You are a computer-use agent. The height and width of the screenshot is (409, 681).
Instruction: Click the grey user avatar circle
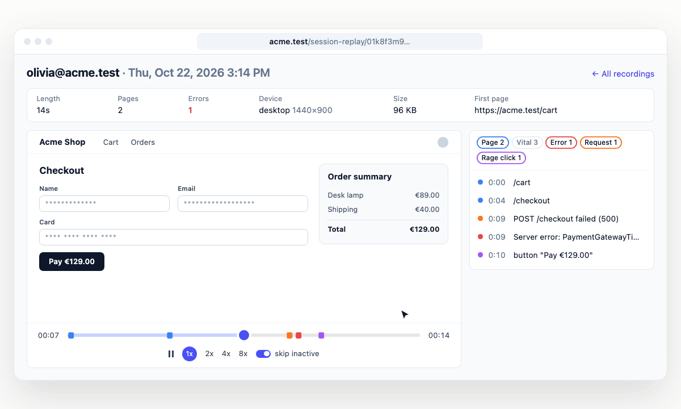443,143
